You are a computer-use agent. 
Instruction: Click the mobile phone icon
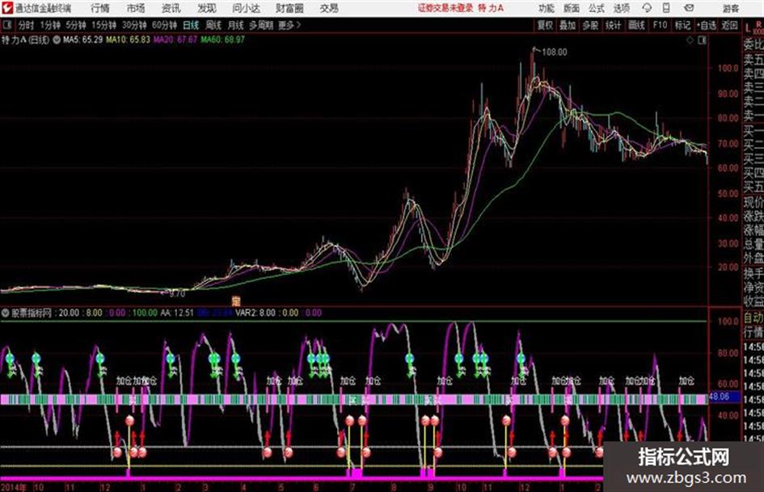click(x=666, y=8)
